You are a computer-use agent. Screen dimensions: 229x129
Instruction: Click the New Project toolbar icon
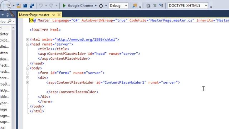[9, 6]
